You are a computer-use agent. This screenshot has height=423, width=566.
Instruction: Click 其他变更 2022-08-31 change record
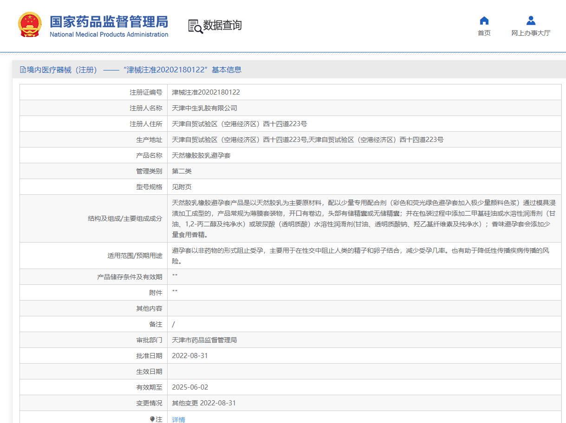tap(204, 403)
